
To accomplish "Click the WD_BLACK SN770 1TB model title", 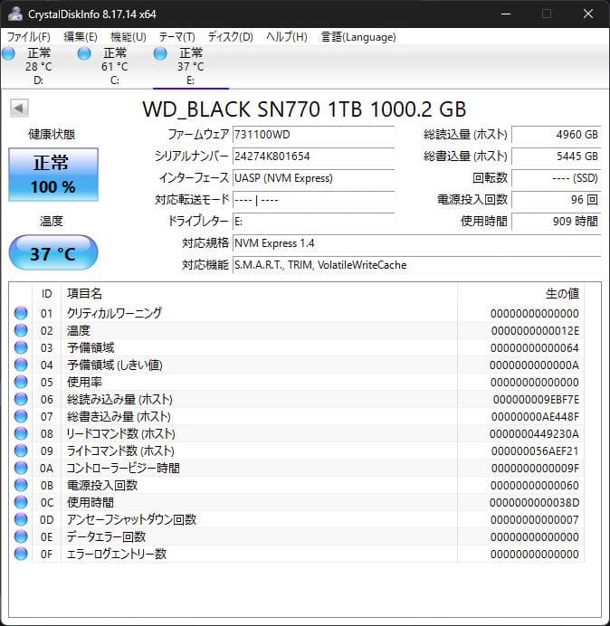I will pyautogui.click(x=304, y=109).
